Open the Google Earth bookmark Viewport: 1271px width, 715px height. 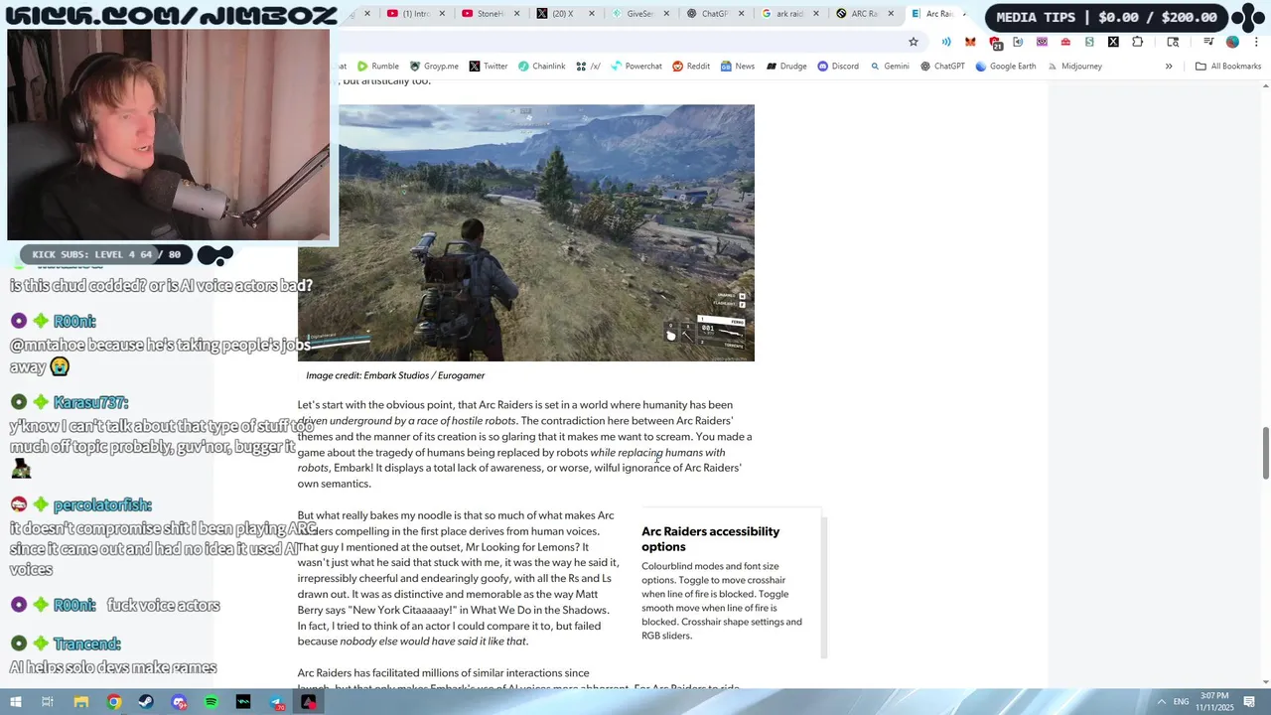click(x=1005, y=67)
